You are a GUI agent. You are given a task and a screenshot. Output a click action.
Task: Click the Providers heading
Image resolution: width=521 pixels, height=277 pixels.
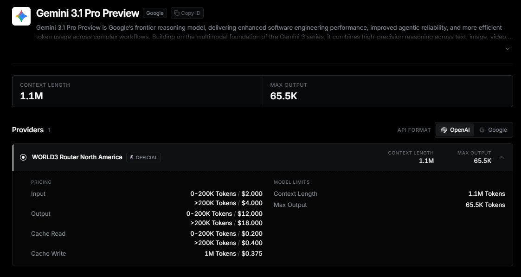(x=27, y=130)
